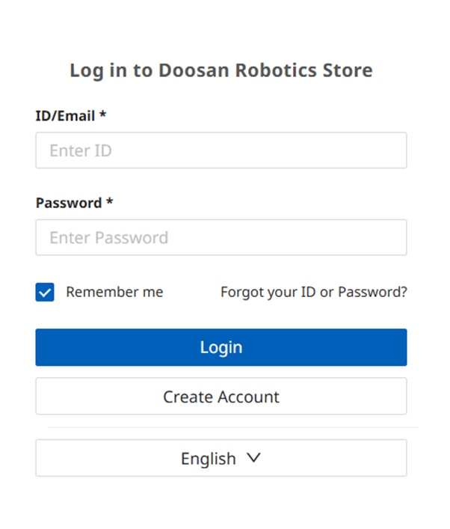
Task: Open the English language dropdown
Action: [221, 458]
